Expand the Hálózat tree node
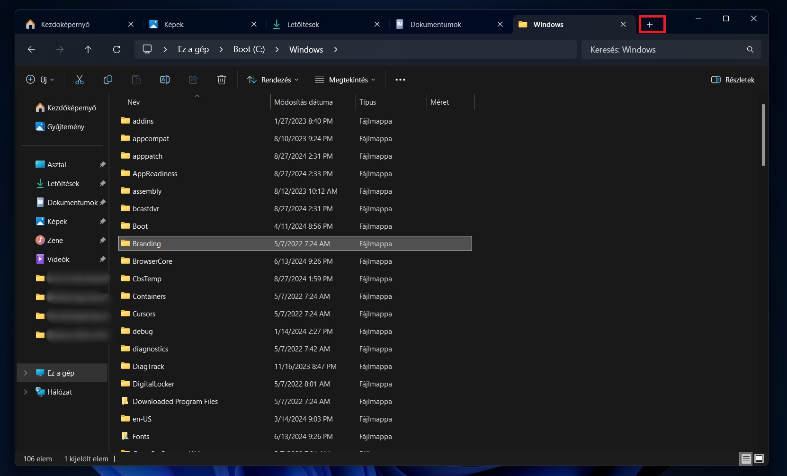 [26, 392]
